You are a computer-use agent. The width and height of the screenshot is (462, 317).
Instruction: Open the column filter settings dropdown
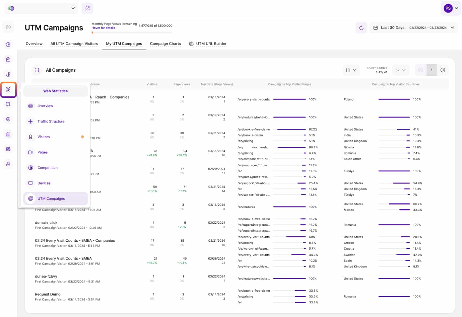click(x=351, y=70)
